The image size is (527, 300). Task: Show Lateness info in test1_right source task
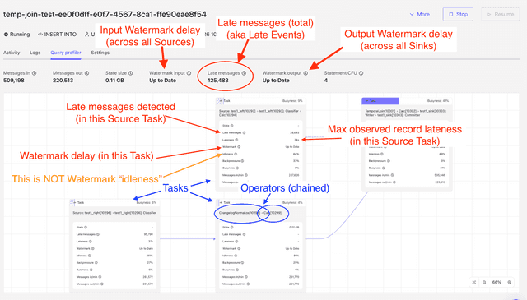[91, 242]
